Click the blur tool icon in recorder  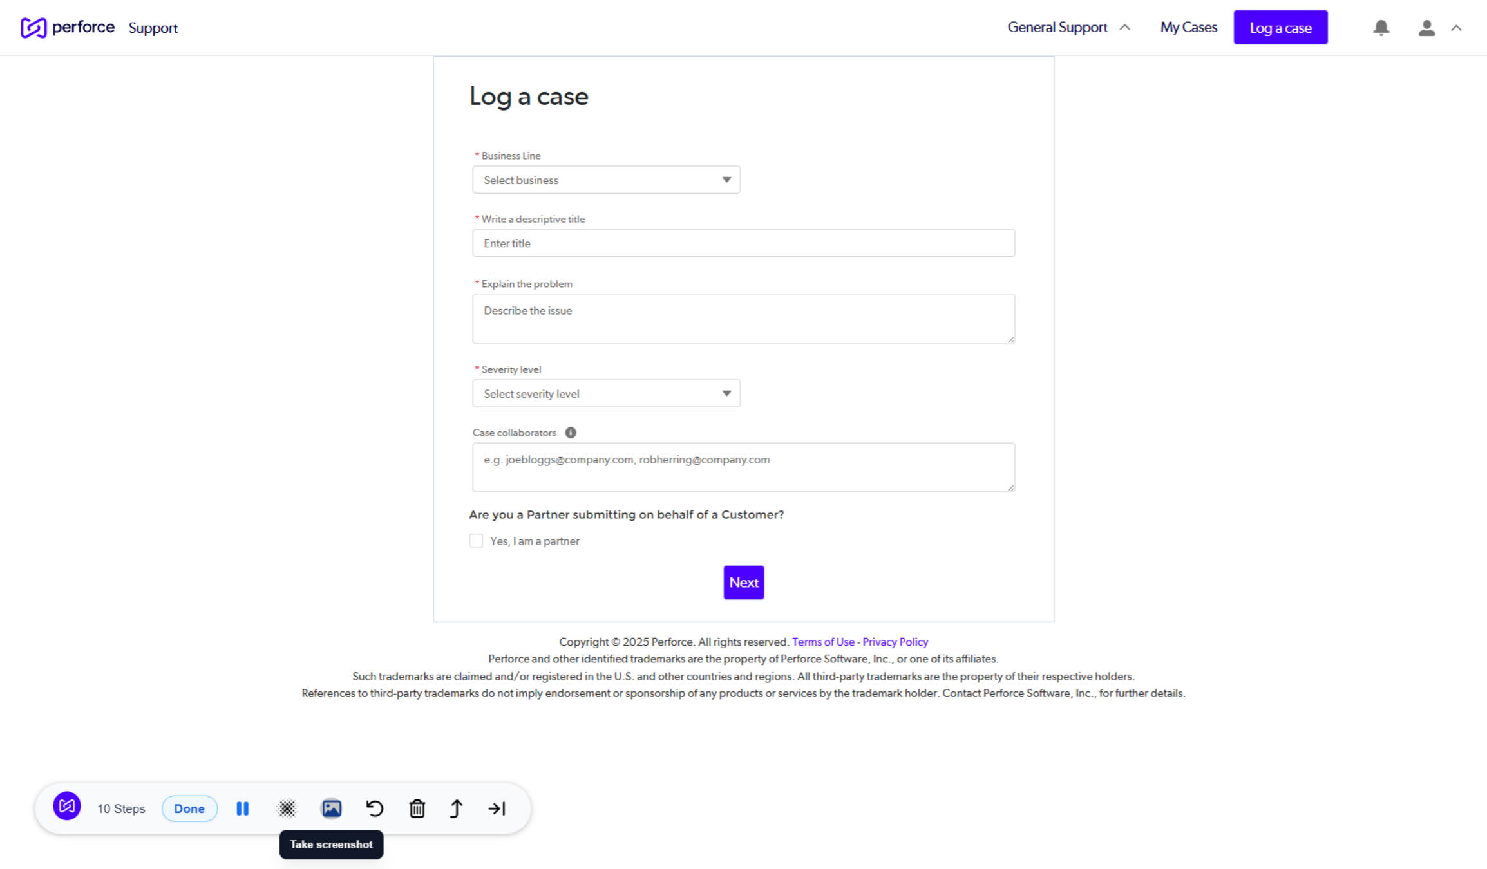[287, 808]
